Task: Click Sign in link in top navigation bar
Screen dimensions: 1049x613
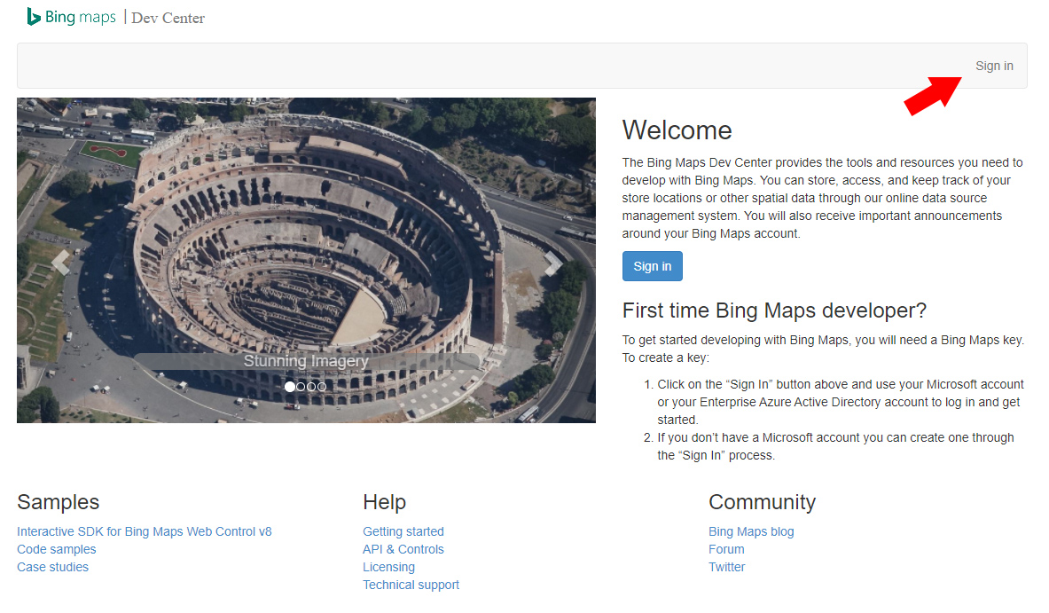Action: [994, 66]
